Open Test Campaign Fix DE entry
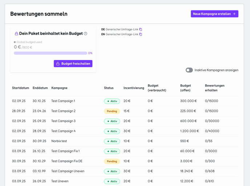250x186 pixels. click(67, 161)
